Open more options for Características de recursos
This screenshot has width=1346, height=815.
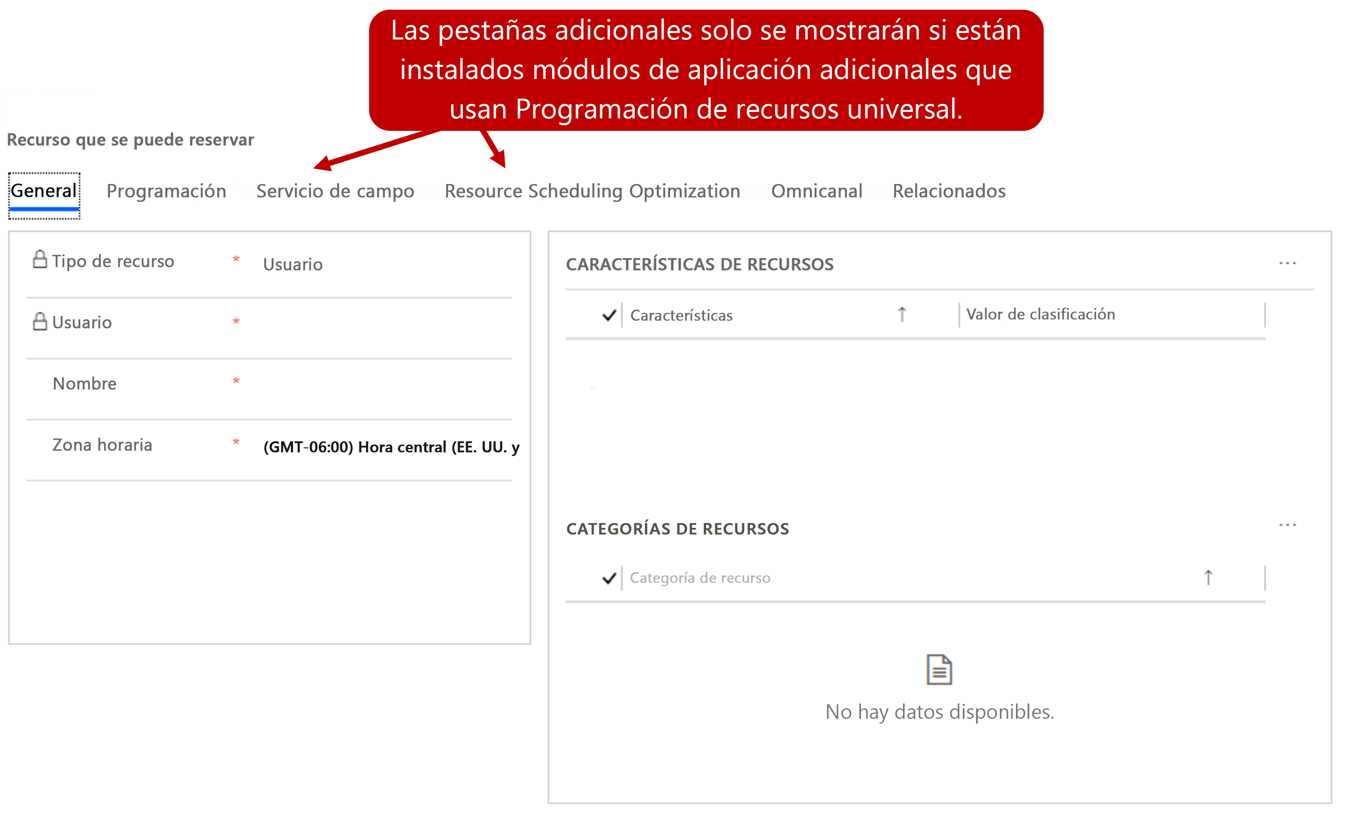pyautogui.click(x=1287, y=263)
